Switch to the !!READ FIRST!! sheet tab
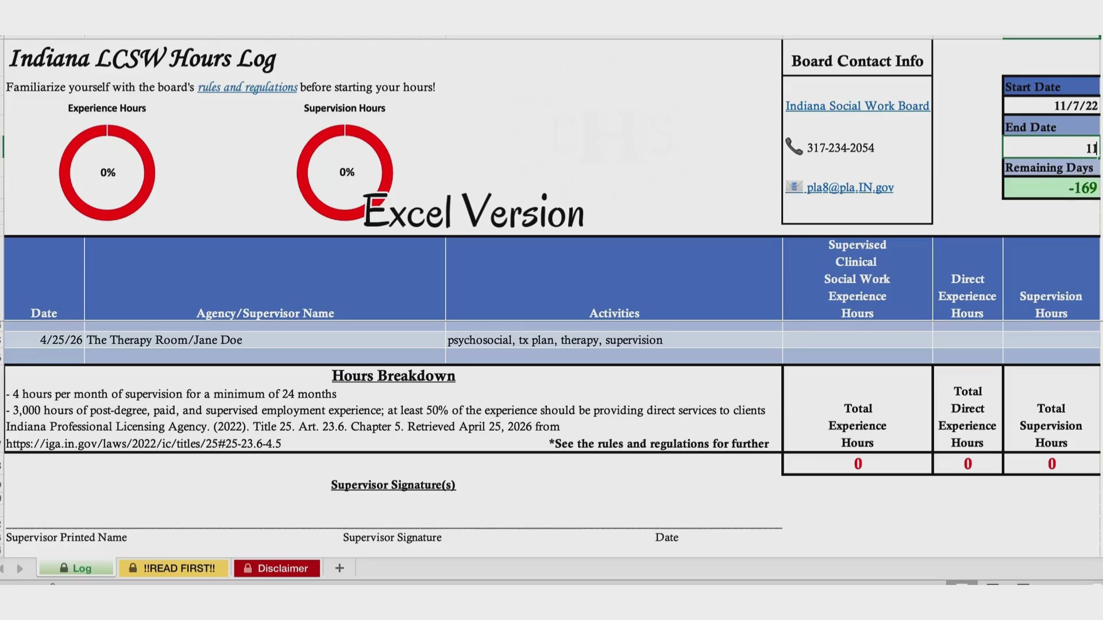The image size is (1103, 620). coord(172,568)
